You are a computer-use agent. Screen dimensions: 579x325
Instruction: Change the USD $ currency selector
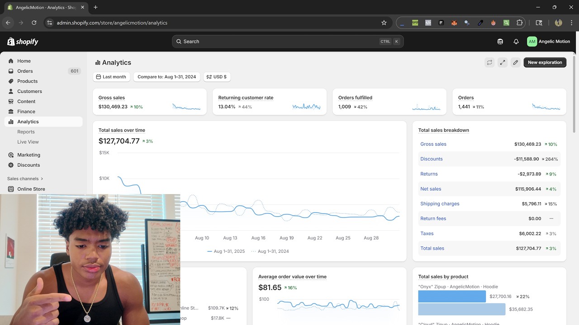click(217, 77)
